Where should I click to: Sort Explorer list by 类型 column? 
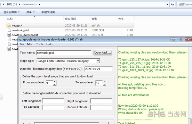94,19
